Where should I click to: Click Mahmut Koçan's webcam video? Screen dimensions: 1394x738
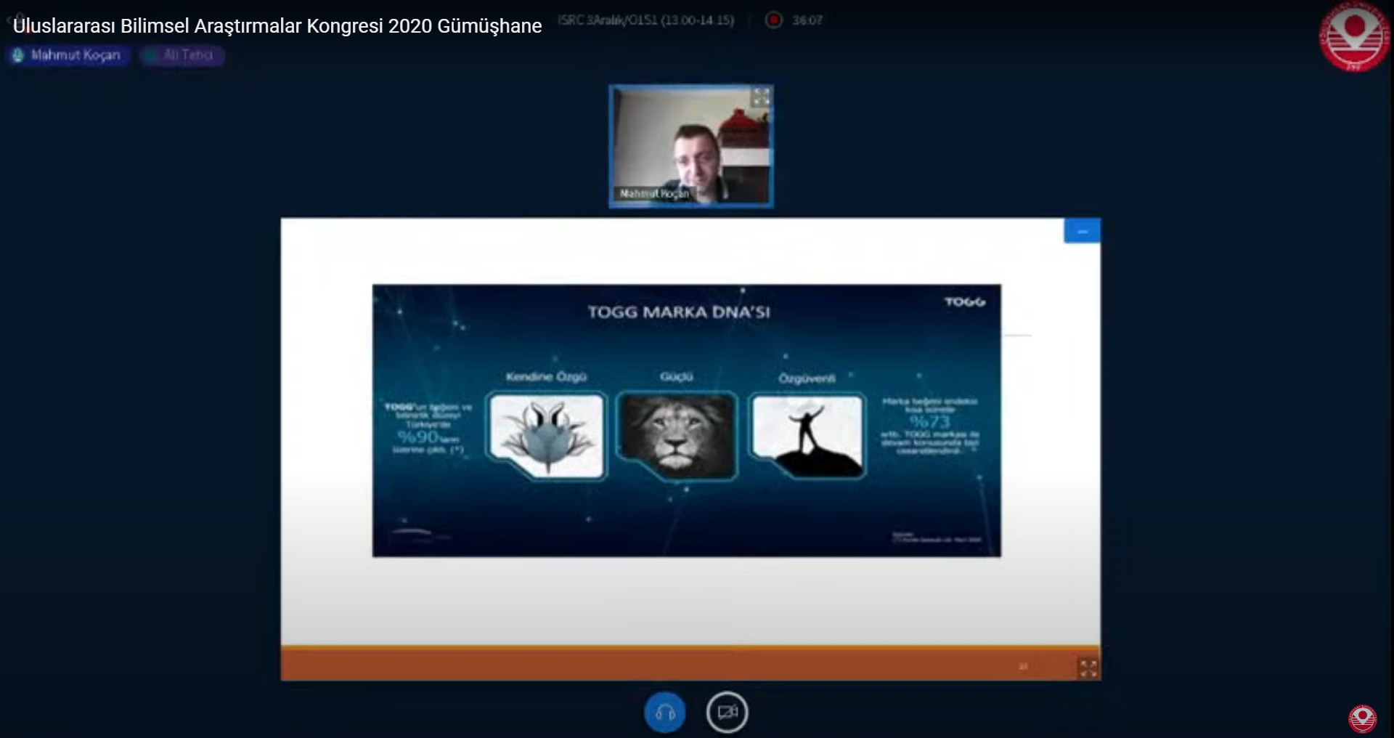click(691, 146)
